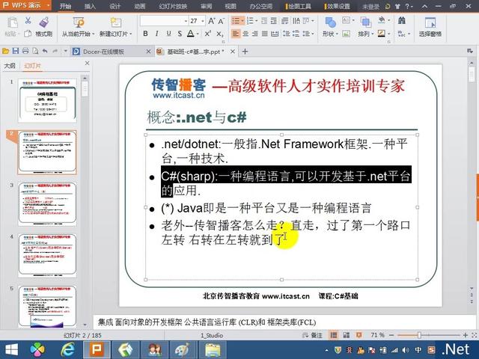Click the 未登录 login button
This screenshot has height=359, width=479.
[370, 7]
